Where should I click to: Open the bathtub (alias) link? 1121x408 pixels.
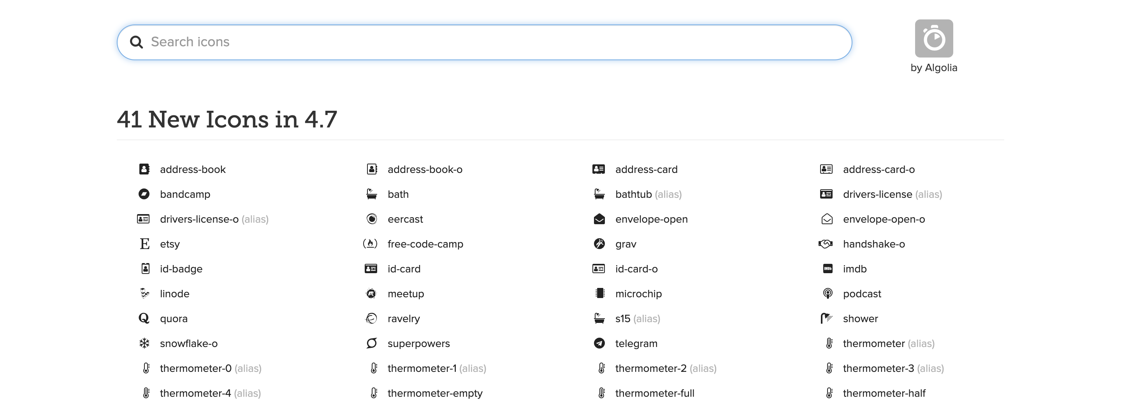click(648, 194)
